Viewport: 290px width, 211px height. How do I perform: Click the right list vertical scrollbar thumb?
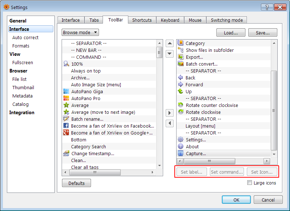[274, 111]
